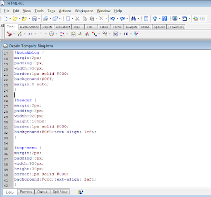
Task: Open the Workspace menu
Action: click(84, 11)
